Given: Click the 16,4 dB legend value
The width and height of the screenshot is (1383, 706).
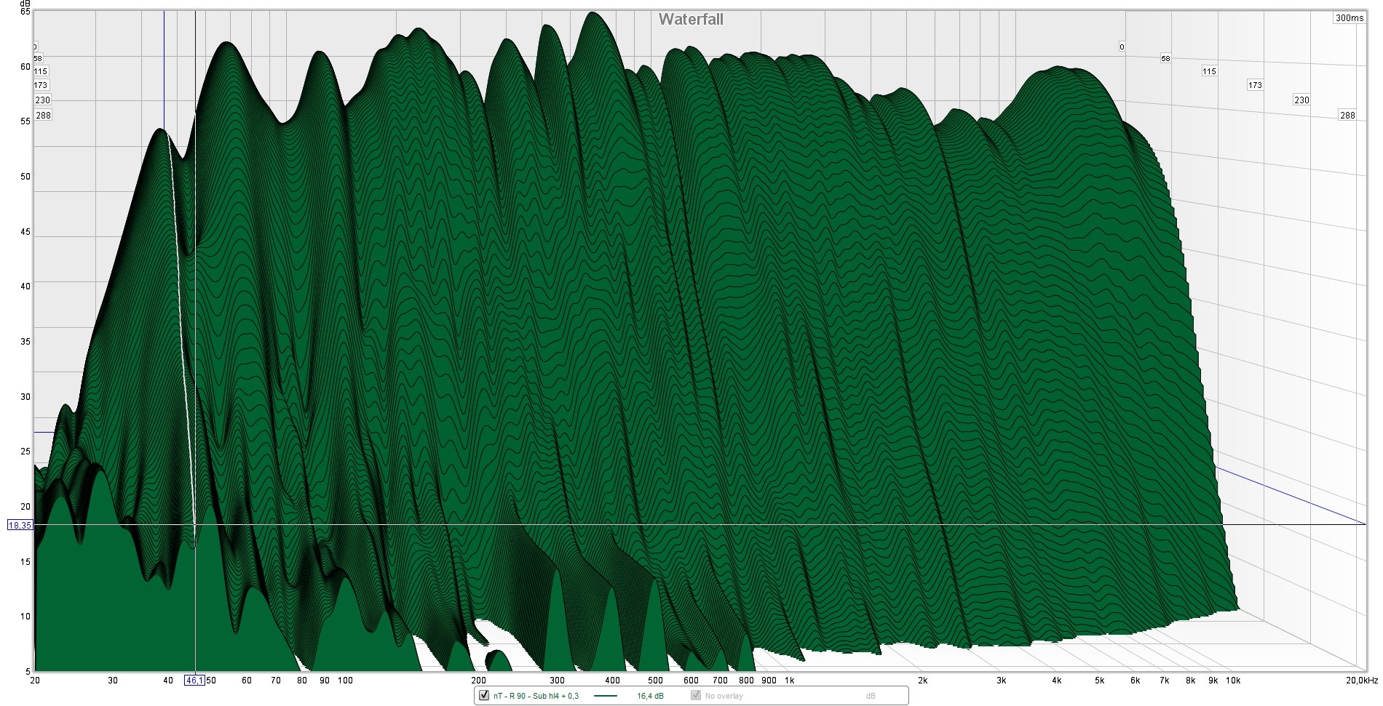Looking at the screenshot, I should click(x=650, y=696).
